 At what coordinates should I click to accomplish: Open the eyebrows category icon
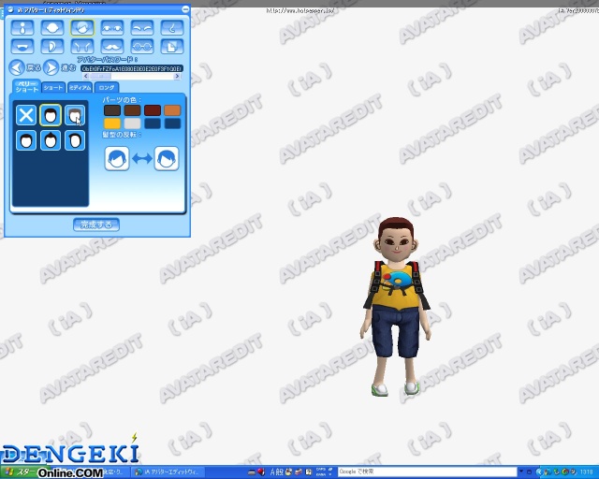click(x=142, y=28)
